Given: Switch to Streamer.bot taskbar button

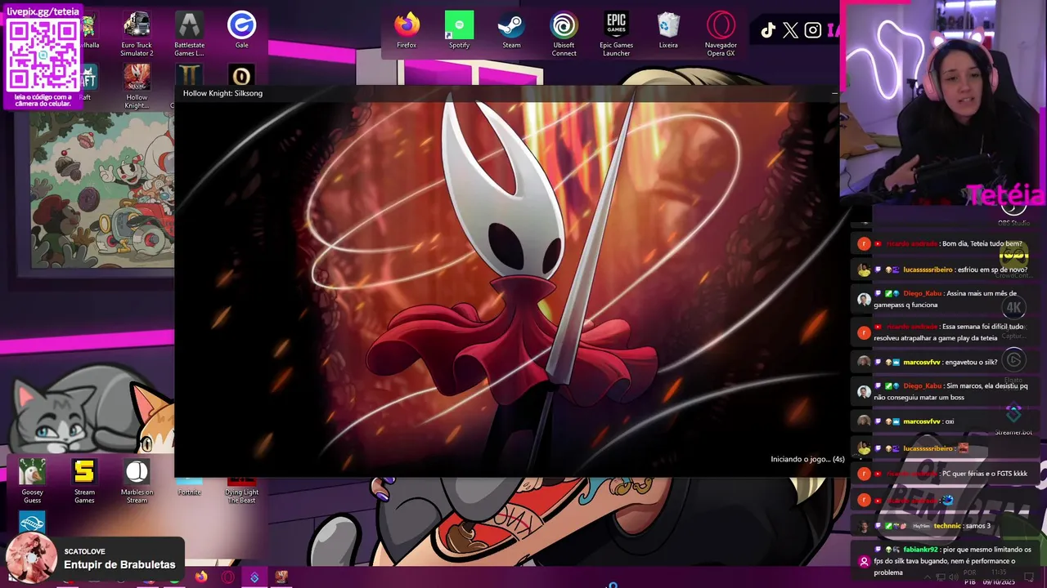Looking at the screenshot, I should (x=254, y=577).
